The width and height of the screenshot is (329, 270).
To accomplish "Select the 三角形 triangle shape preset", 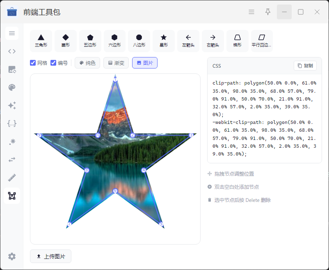I will tap(41, 41).
